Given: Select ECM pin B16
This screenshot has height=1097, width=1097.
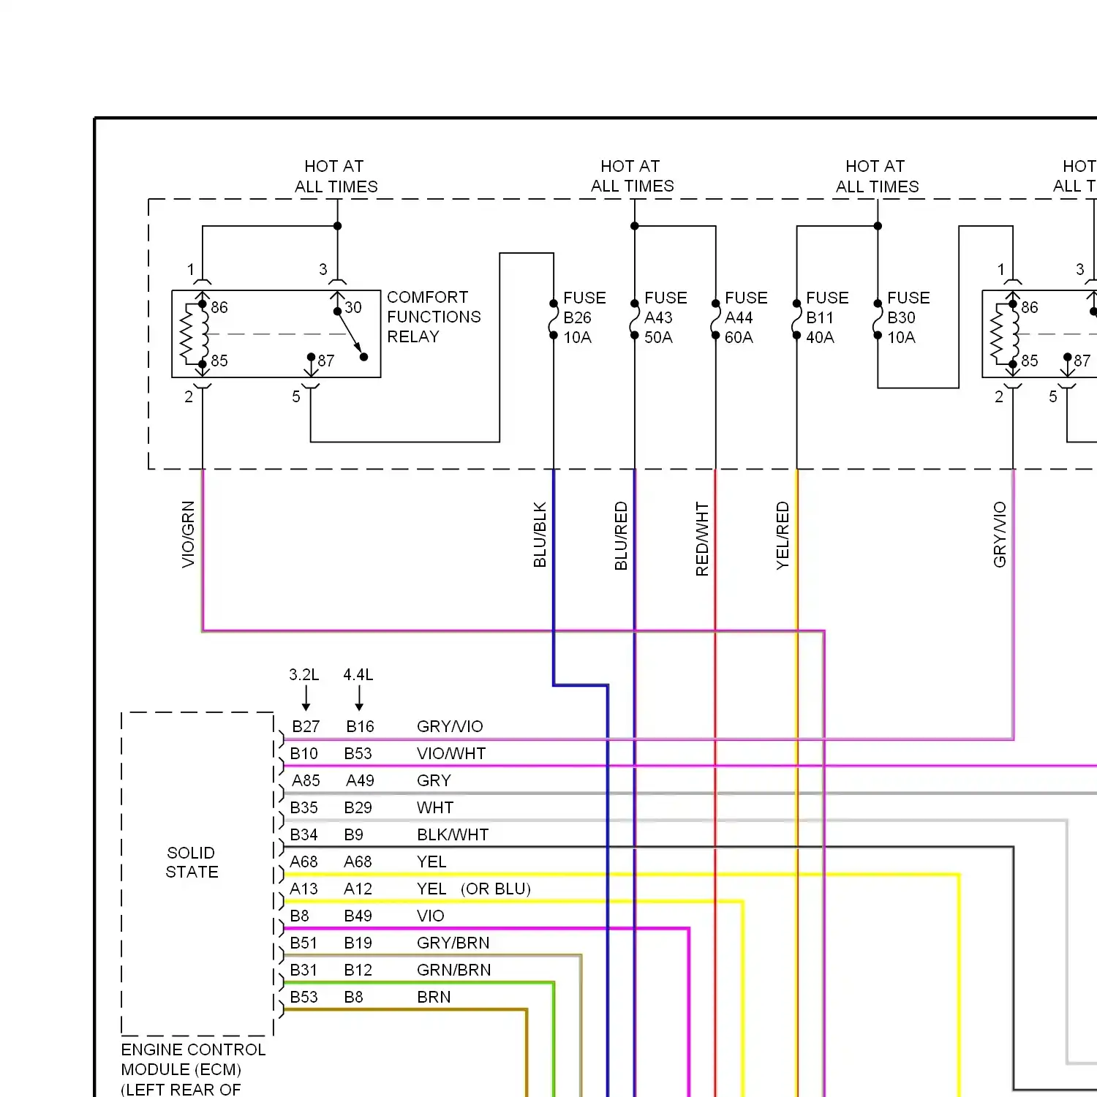Looking at the screenshot, I should (x=360, y=726).
